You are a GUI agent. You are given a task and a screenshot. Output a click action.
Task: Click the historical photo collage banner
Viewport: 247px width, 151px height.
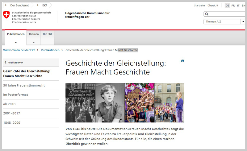(124, 103)
